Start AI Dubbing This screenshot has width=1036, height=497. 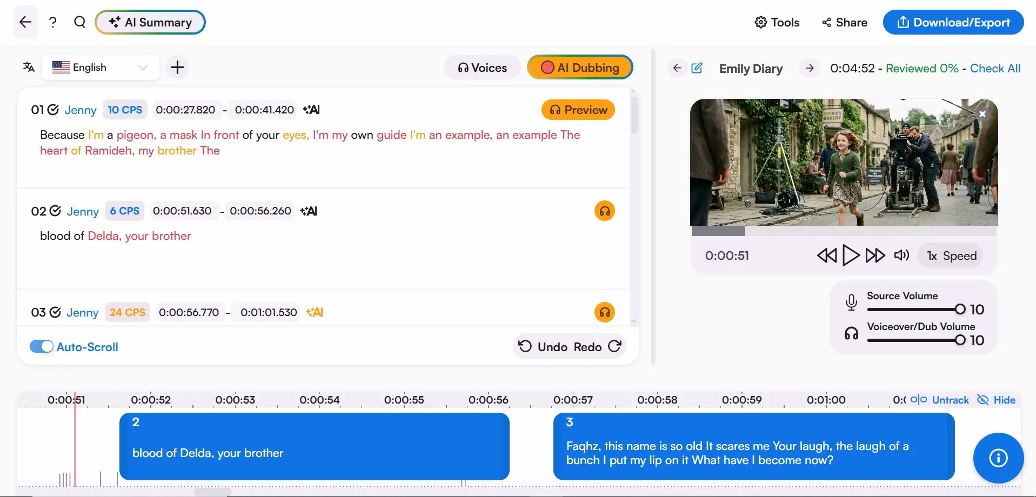click(580, 68)
